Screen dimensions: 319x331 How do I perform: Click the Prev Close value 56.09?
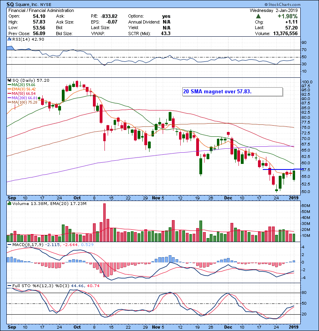(x=39, y=33)
